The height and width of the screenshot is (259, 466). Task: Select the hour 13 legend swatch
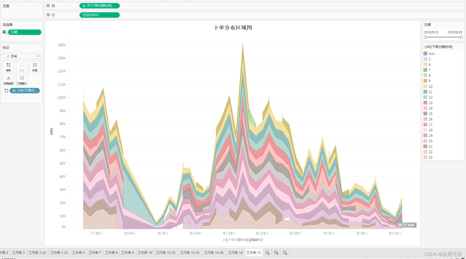pos(425,103)
